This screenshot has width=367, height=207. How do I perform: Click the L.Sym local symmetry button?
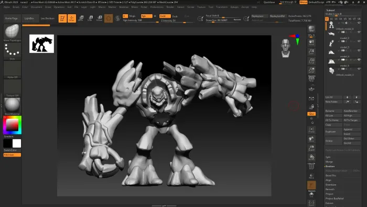(311, 99)
